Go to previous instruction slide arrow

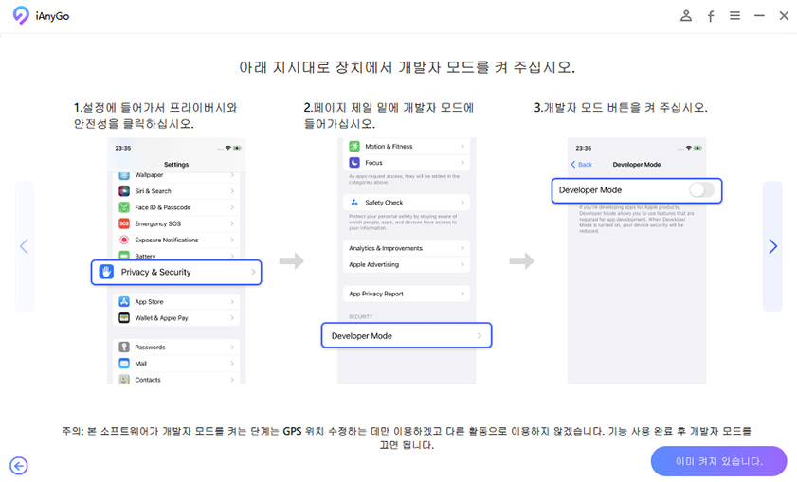click(24, 246)
